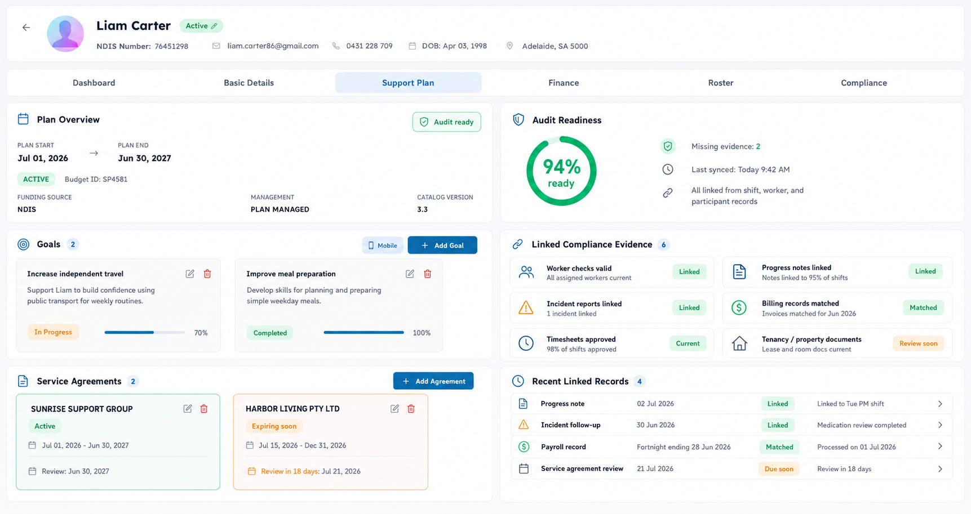Viewport: 971px width, 514px height.
Task: Expand the Progress note record chevron
Action: 940,404
